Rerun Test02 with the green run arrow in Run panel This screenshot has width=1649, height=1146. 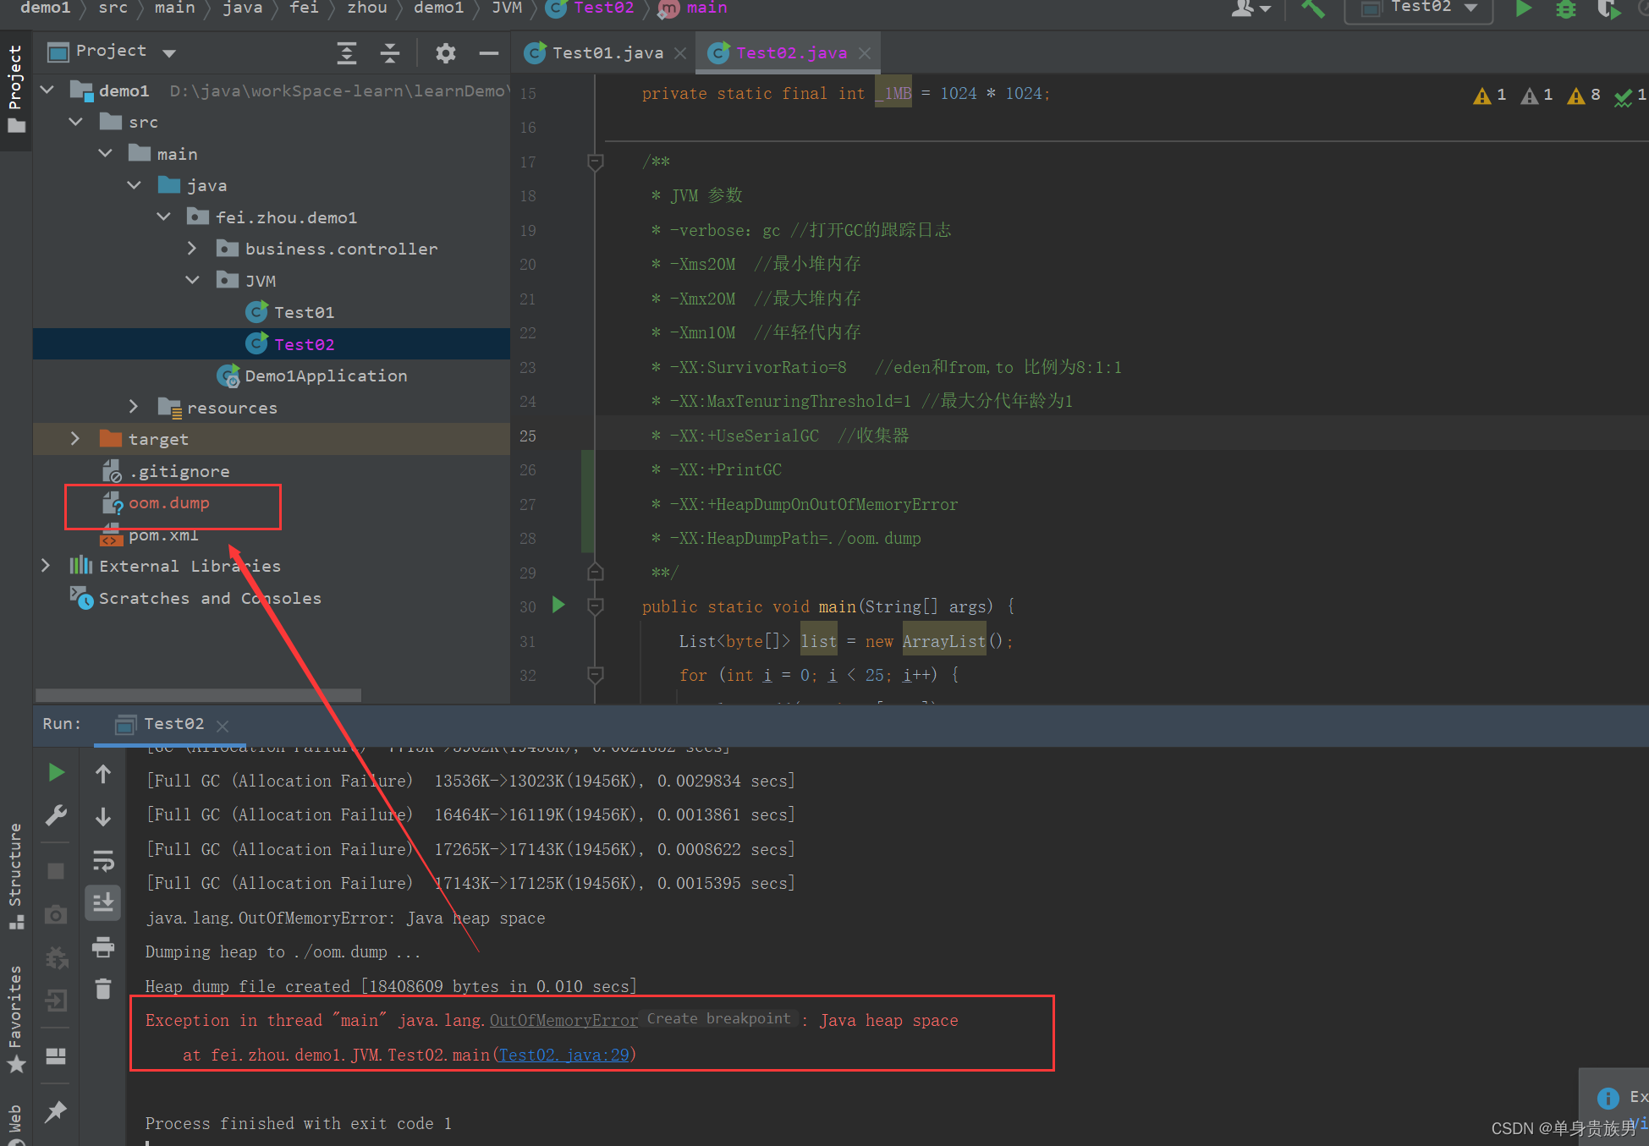click(56, 772)
